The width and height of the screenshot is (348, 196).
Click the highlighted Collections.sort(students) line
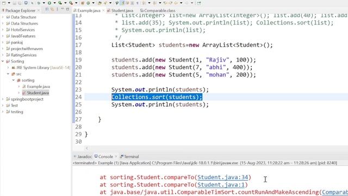click(157, 97)
